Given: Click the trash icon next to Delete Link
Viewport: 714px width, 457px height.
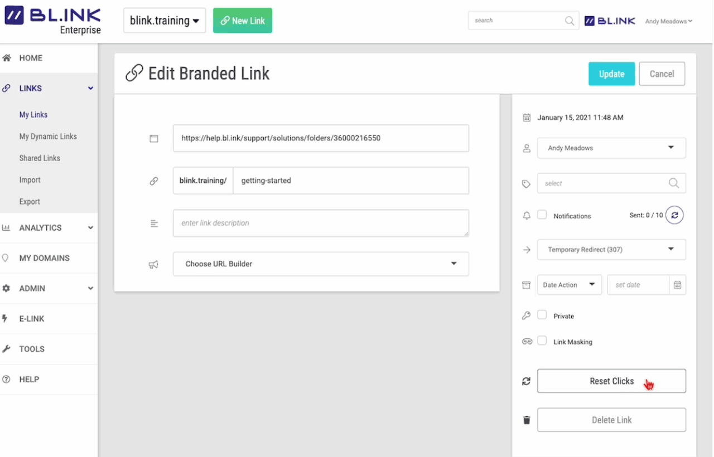Looking at the screenshot, I should (525, 420).
